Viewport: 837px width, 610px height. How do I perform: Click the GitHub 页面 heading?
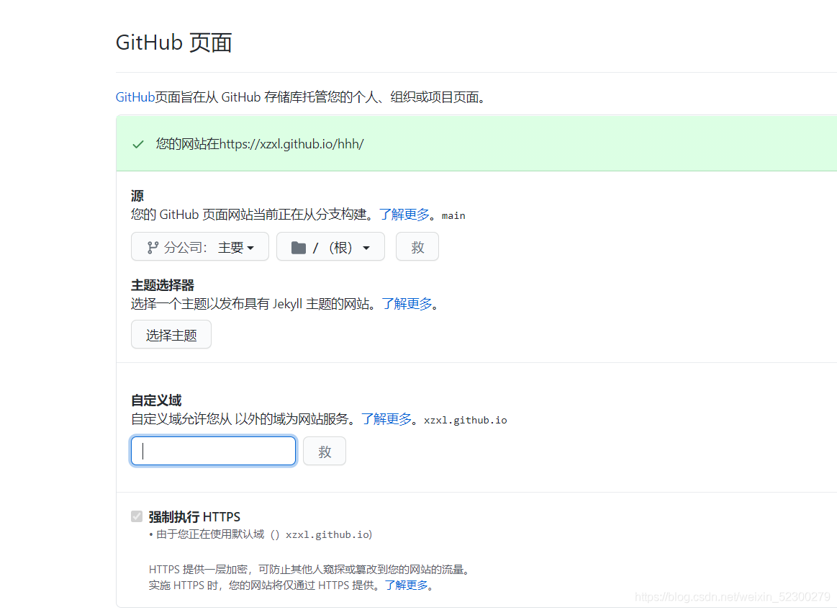tap(174, 42)
